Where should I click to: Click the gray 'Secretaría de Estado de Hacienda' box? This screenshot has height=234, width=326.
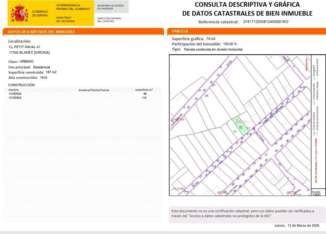coord(111,7)
